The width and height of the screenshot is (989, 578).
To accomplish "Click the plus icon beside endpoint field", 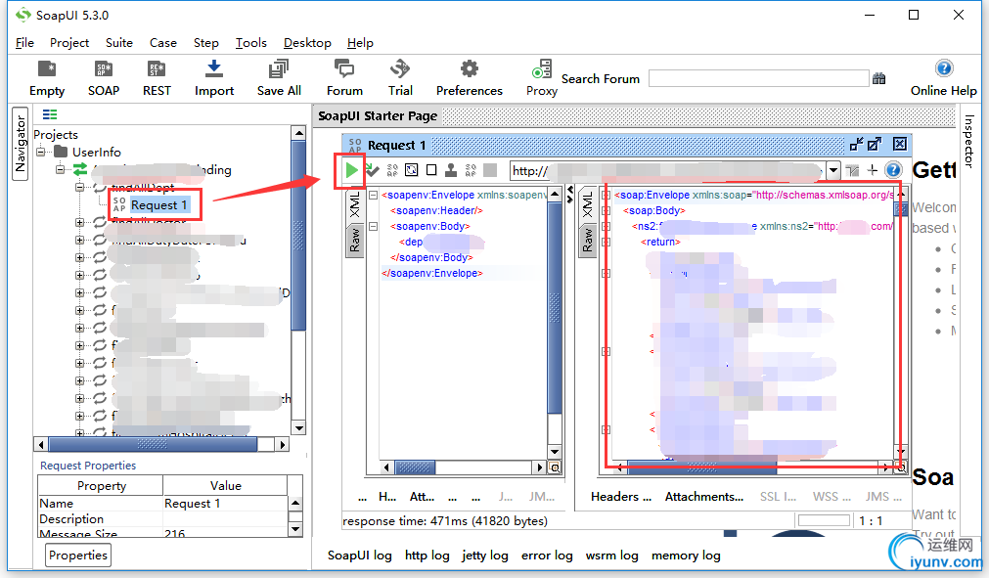I will click(x=873, y=170).
